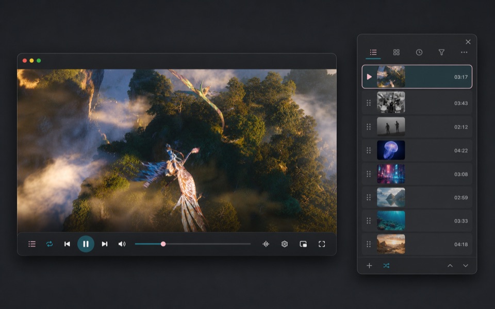Enable picture-in-picture mode
This screenshot has height=309, width=495.
tap(303, 244)
